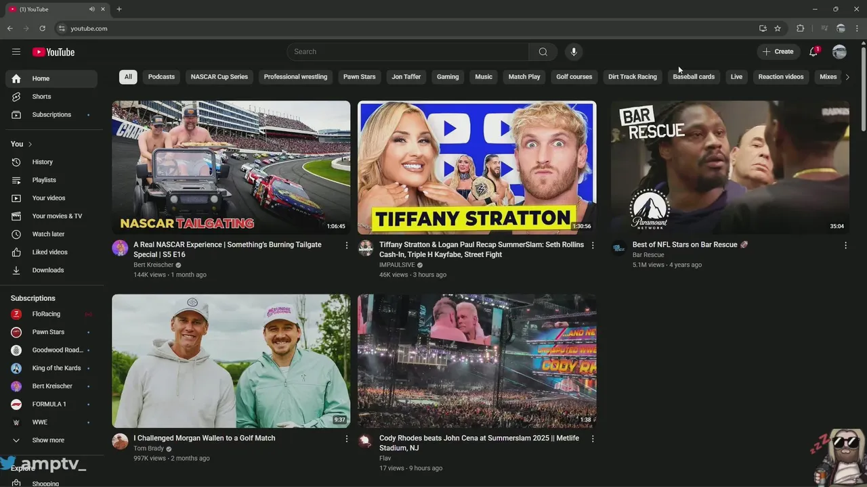This screenshot has width=867, height=487.
Task: Open Your movies & TV
Action: point(51,216)
